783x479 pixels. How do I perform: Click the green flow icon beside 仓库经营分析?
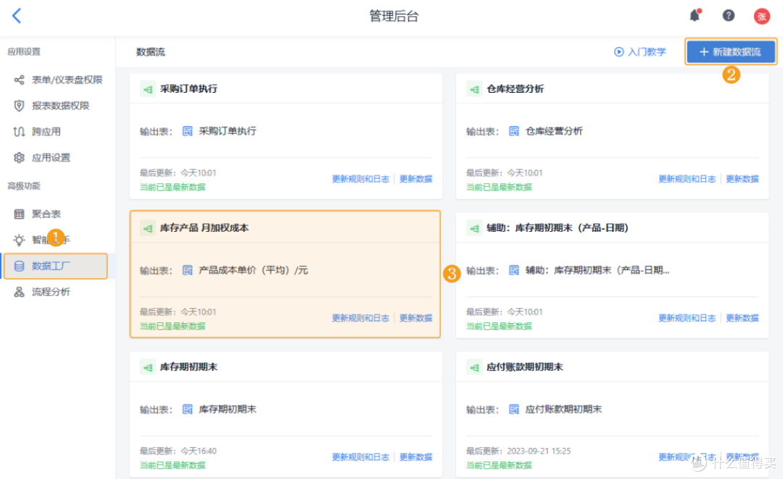coord(474,89)
